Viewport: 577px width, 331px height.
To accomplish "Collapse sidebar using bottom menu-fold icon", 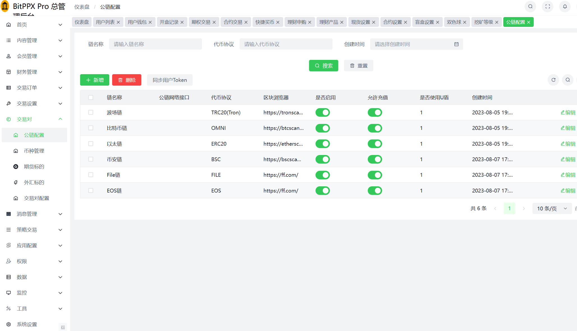I will tap(63, 327).
